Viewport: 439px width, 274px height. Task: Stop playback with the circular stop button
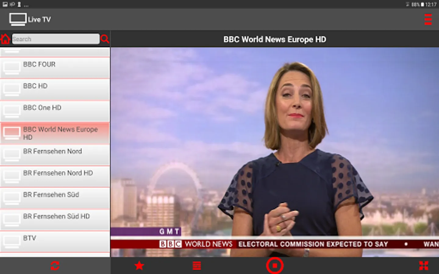pyautogui.click(x=275, y=266)
